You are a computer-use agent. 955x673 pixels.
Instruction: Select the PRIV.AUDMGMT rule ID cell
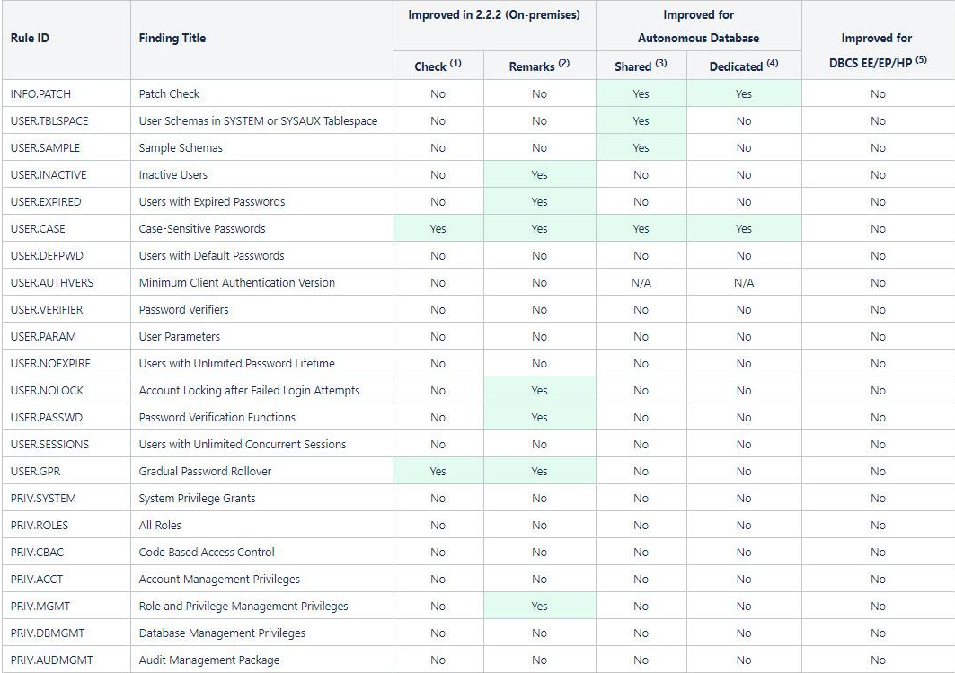(52, 660)
